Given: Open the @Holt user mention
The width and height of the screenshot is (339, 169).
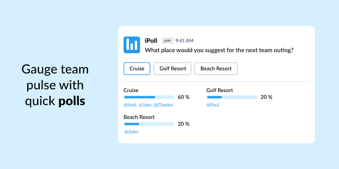Looking at the screenshot, I should [x=130, y=105].
